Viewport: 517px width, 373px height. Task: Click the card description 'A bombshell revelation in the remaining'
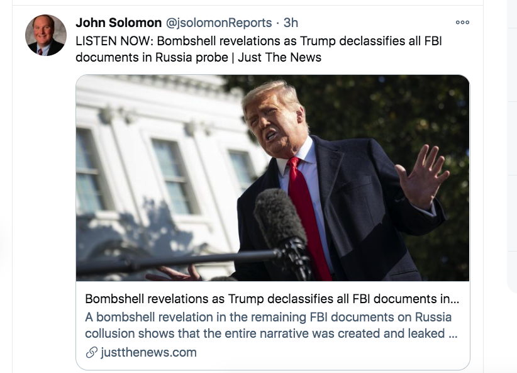click(269, 317)
